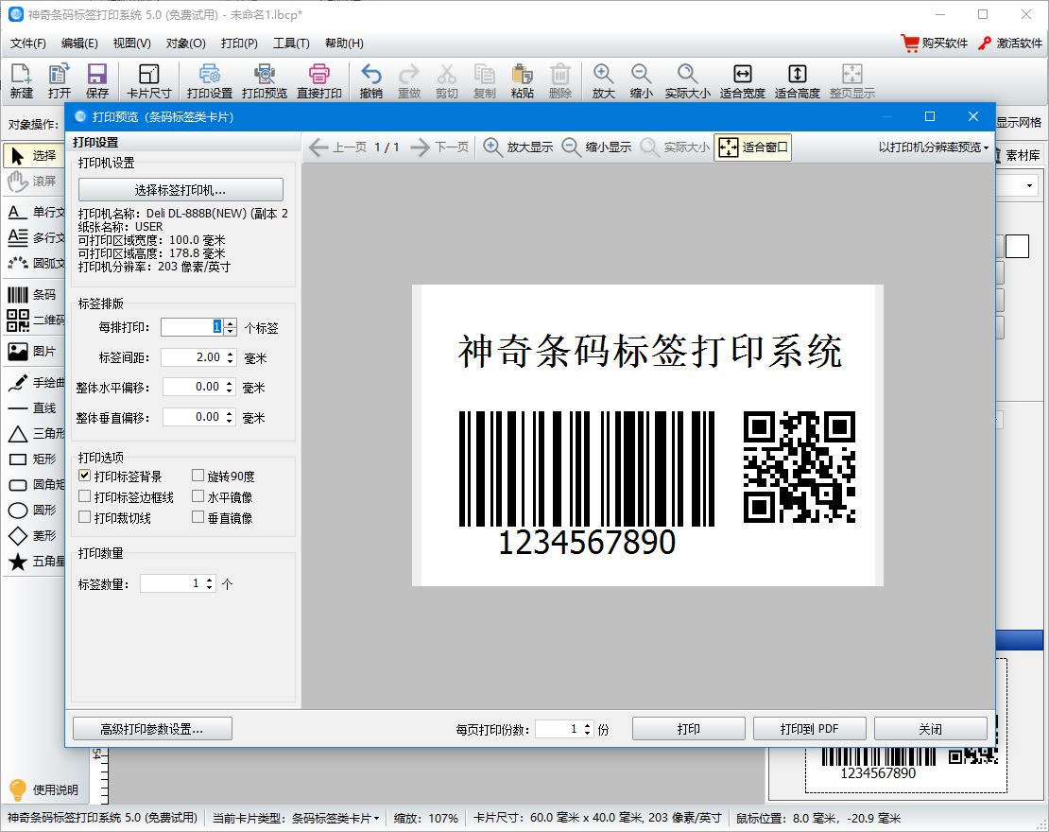Screen dimensions: 1049x832
Task: Click the New document toolbar icon
Action: click(22, 81)
